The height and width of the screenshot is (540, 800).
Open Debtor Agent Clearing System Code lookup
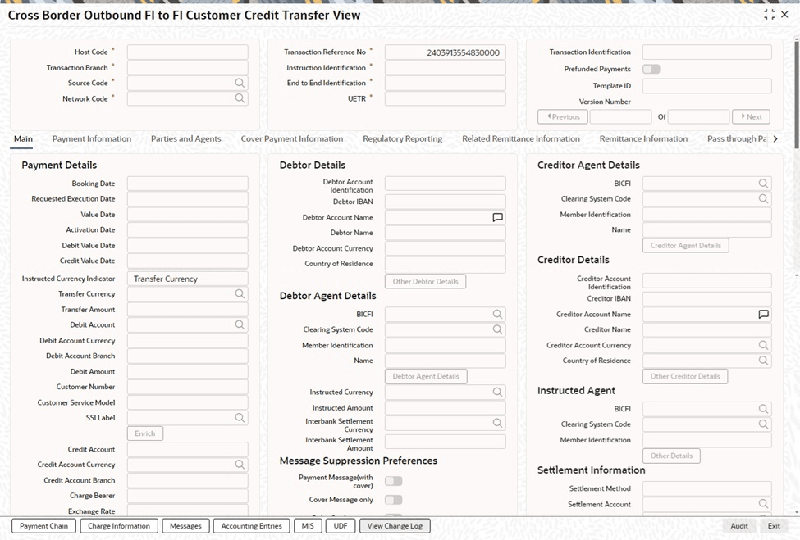[497, 329]
